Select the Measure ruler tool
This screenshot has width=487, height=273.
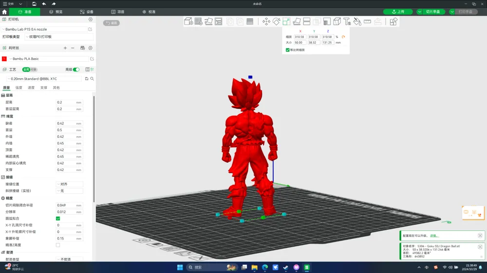tap(367, 21)
